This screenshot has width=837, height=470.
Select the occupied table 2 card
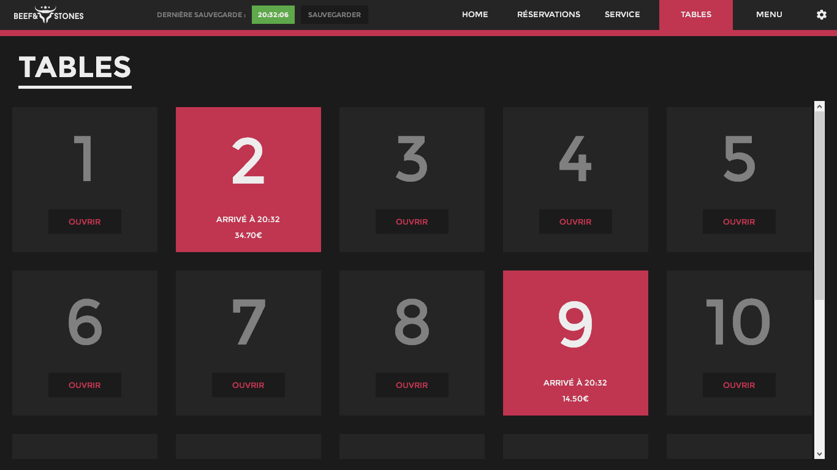248,179
